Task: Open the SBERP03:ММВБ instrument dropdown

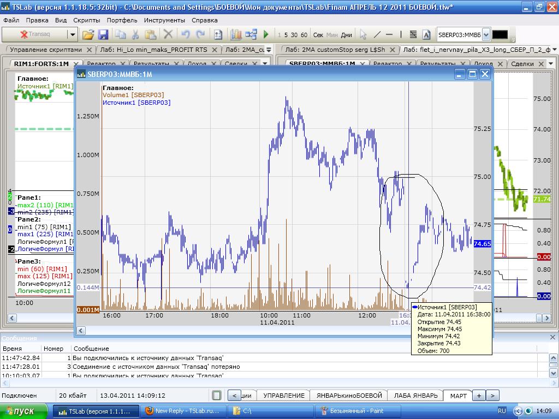Action: click(x=486, y=34)
